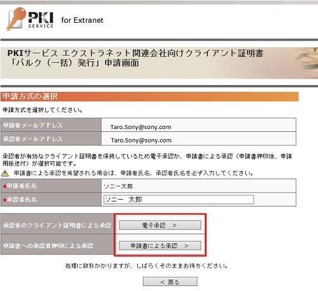Click the yellow warning triangle icon
Image resolution: width=318 pixels, height=291 pixels.
point(5,173)
